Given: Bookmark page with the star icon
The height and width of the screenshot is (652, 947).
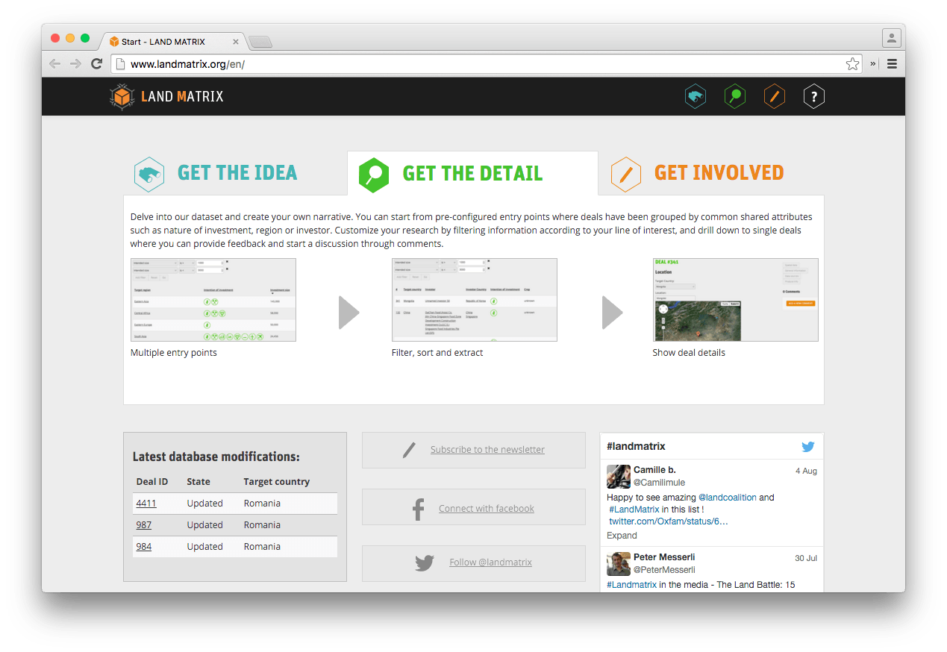Looking at the screenshot, I should [x=852, y=64].
